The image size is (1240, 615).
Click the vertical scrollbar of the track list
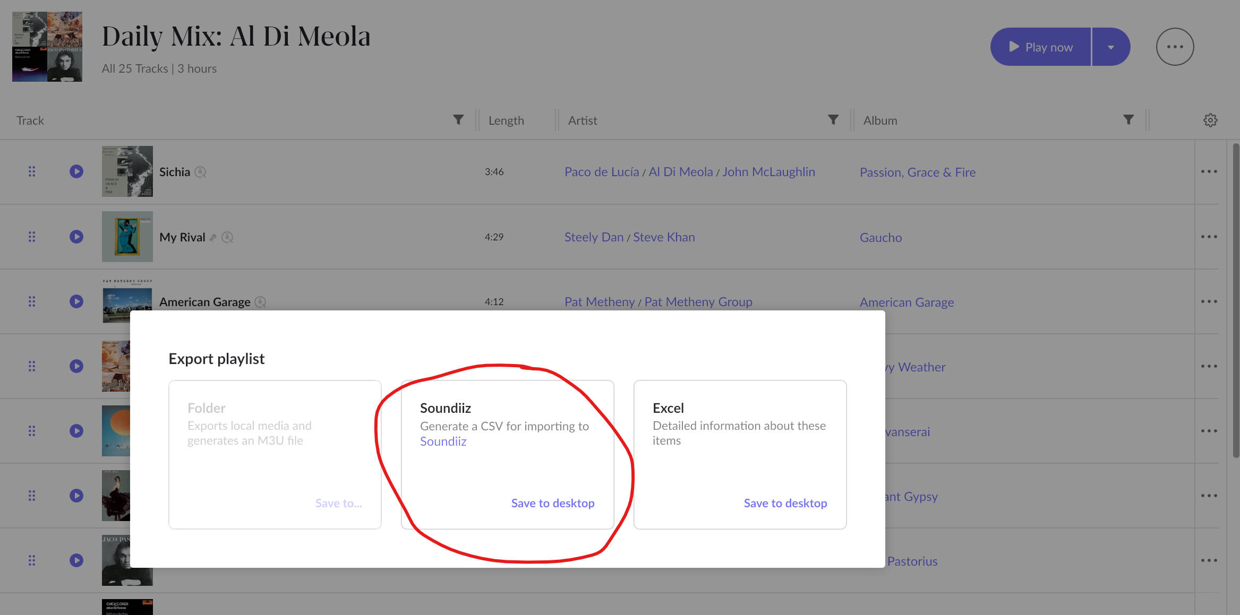click(1235, 300)
